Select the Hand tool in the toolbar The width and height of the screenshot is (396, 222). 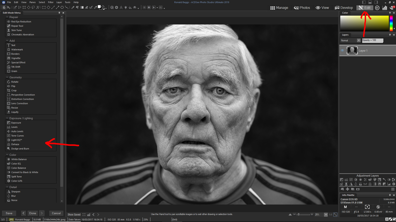(x=4, y=8)
